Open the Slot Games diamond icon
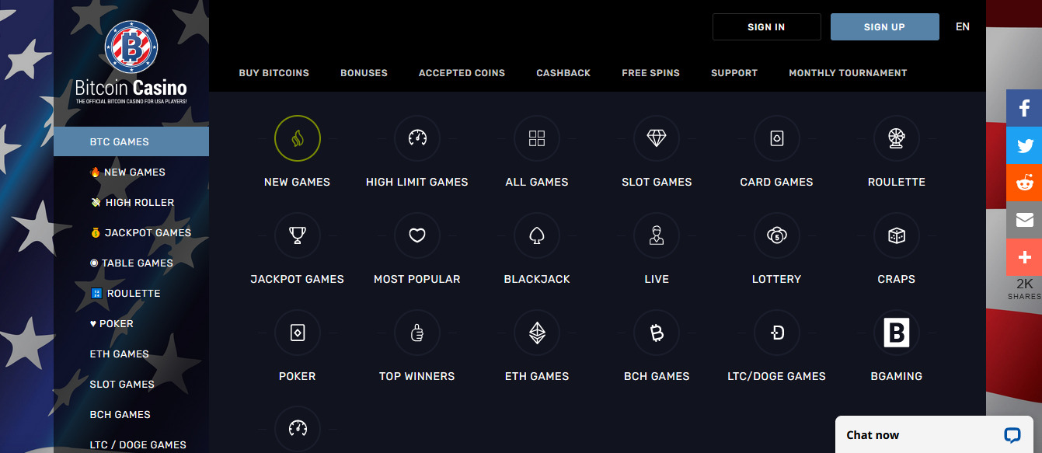Image resolution: width=1042 pixels, height=453 pixels. point(657,138)
